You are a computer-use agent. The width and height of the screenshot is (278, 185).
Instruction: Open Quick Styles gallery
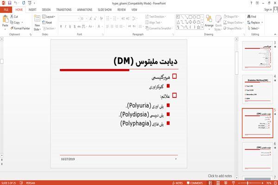(218, 23)
